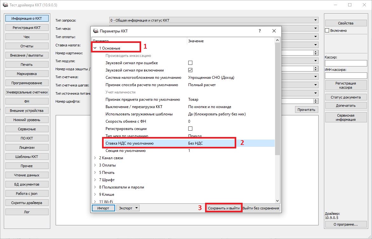This screenshot has height=239, width=372.
Task: Toggle the 'Включено' checkbox
Action: coord(327,31)
